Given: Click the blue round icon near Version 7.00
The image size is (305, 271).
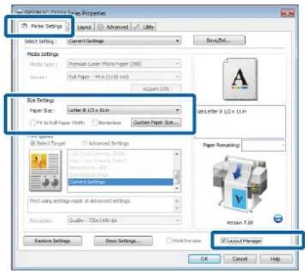Looking at the screenshot, I should click(278, 219).
